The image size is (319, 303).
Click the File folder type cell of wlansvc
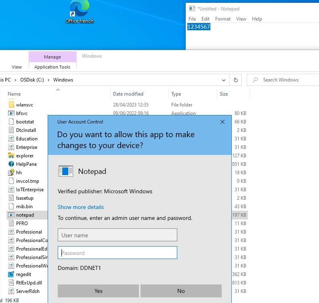point(182,104)
